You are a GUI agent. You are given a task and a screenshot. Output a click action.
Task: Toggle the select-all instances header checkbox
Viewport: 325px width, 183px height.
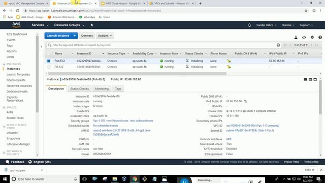tap(49, 53)
